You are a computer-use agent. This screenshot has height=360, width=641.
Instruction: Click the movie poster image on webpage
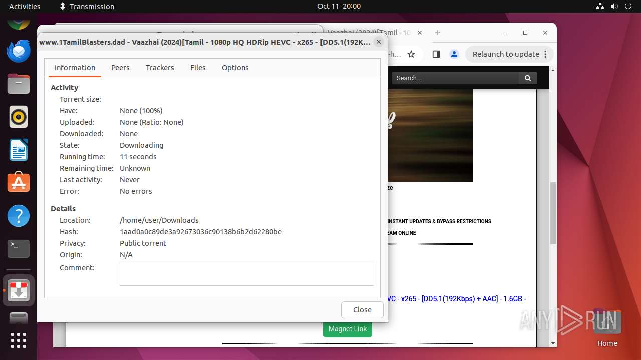click(x=430, y=135)
